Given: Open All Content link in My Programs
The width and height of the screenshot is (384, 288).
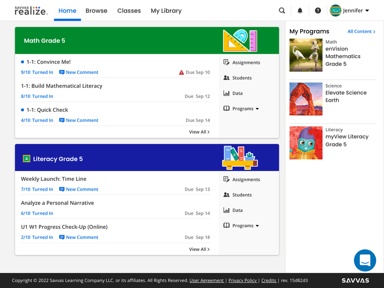Looking at the screenshot, I should pos(362,32).
